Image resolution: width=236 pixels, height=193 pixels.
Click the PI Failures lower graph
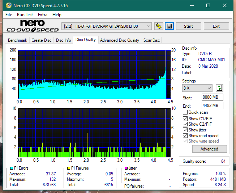click(x=94, y=133)
